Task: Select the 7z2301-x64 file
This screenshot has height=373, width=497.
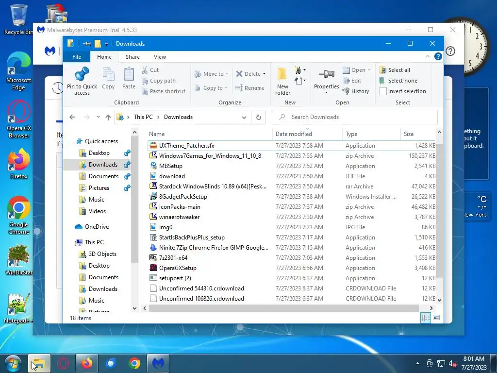Action: [x=291, y=258]
